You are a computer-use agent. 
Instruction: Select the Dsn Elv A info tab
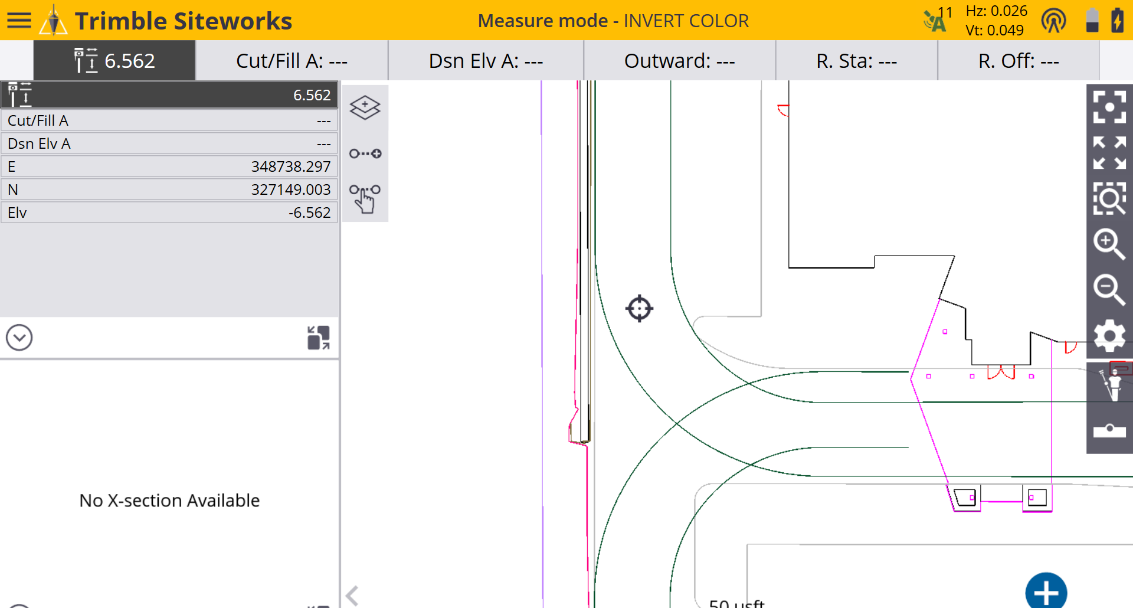(486, 60)
